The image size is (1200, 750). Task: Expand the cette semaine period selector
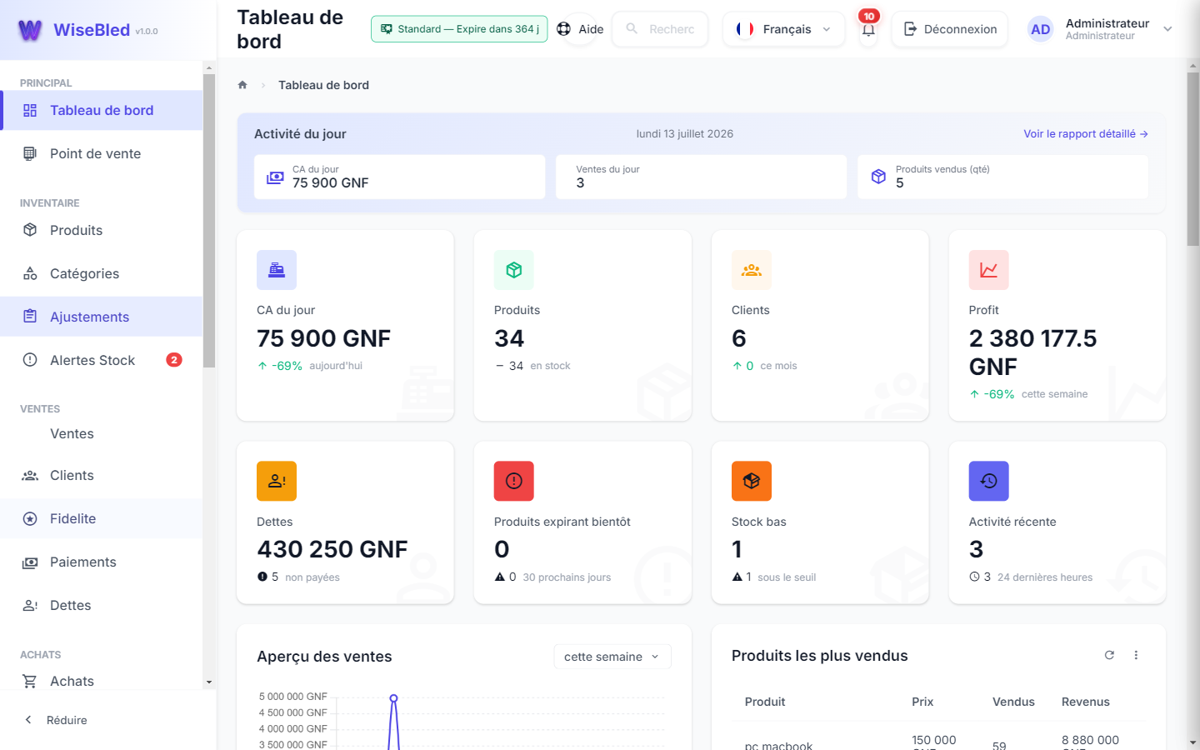(x=612, y=657)
